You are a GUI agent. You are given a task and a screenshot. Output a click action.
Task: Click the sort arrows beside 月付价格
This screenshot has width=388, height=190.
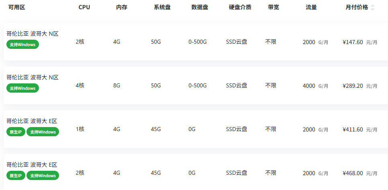[x=373, y=8]
